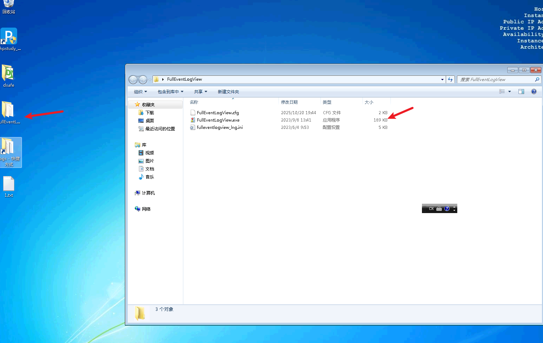Select the FullEventLogView.cfg file
The image size is (543, 343).
218,113
